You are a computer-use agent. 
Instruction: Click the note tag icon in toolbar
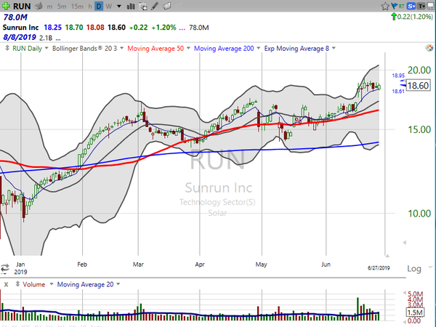(167, 6)
